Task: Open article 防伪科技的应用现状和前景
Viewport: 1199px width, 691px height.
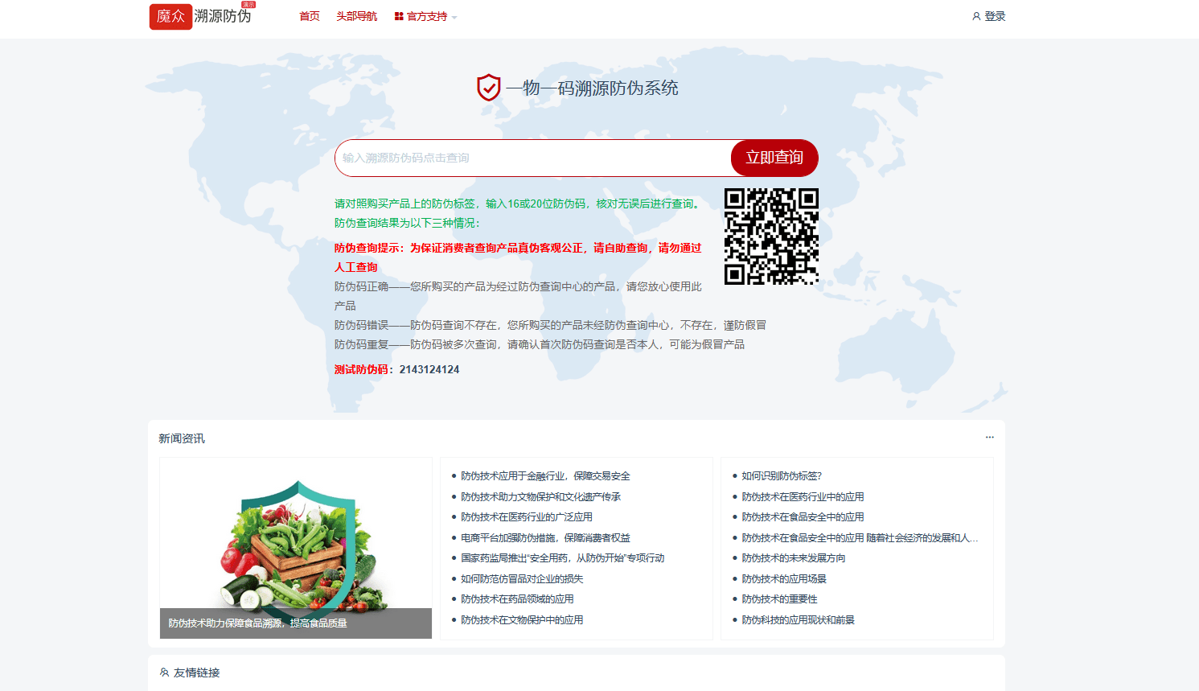Action: coord(798,620)
